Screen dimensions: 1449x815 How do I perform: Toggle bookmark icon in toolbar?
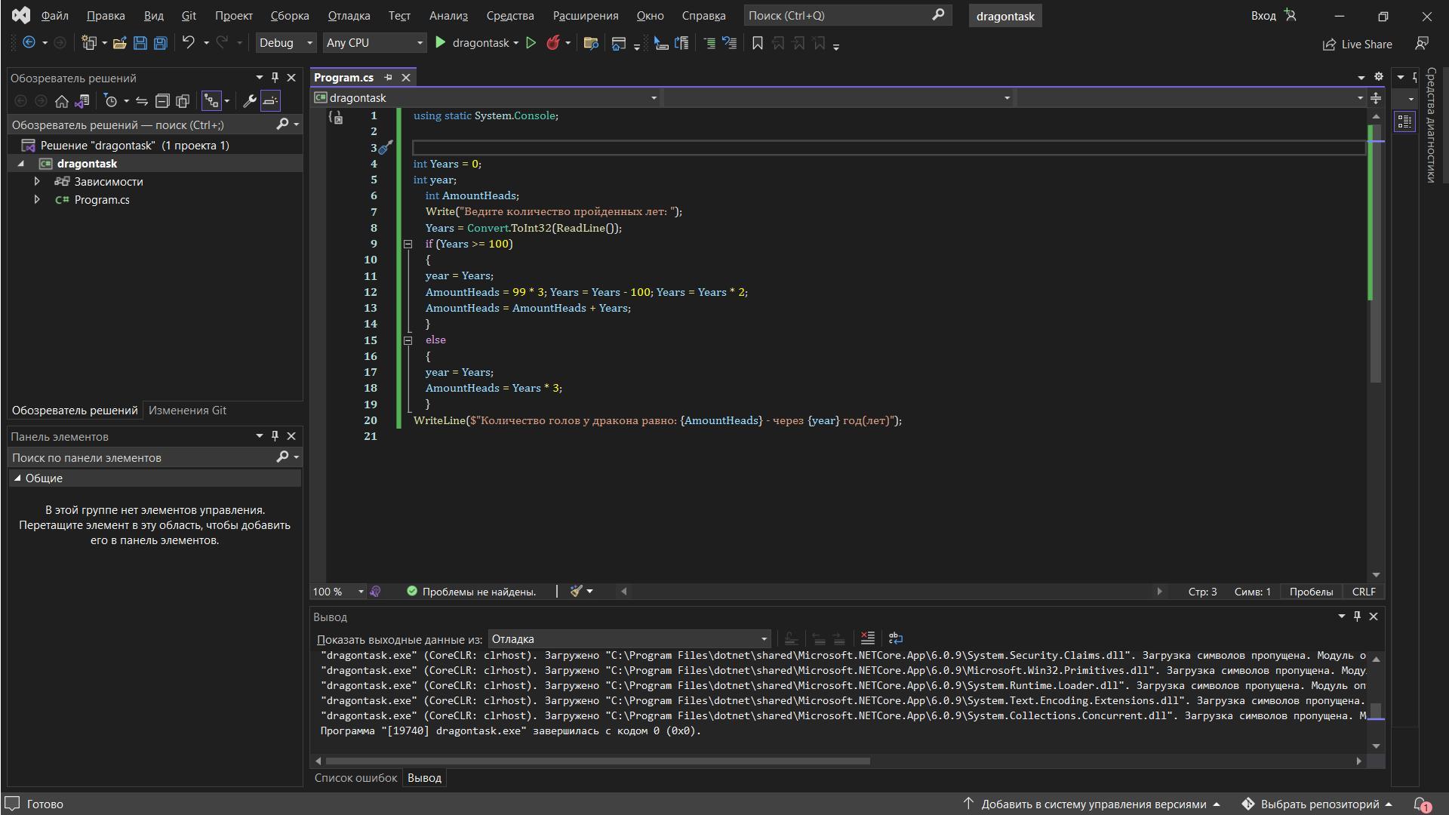(x=757, y=43)
